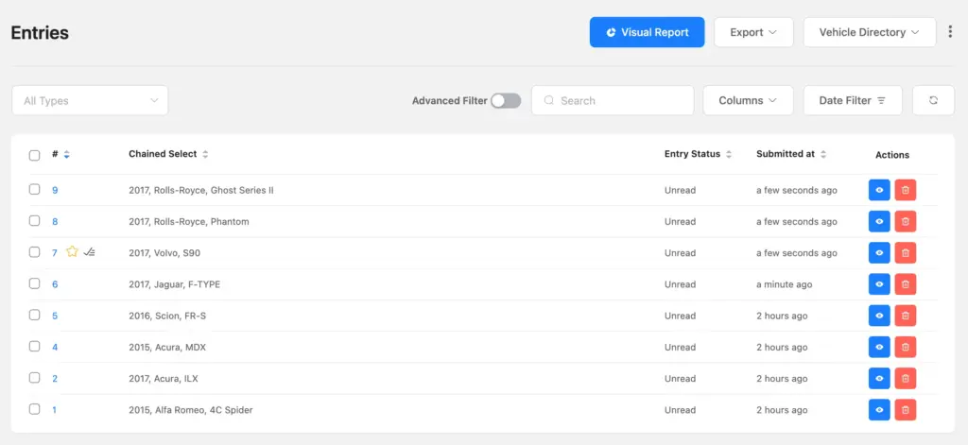
Task: Select checkbox for entry 4
Action: [35, 346]
